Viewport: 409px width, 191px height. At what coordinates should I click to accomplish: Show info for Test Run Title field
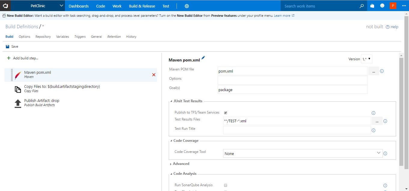pyautogui.click(x=374, y=130)
